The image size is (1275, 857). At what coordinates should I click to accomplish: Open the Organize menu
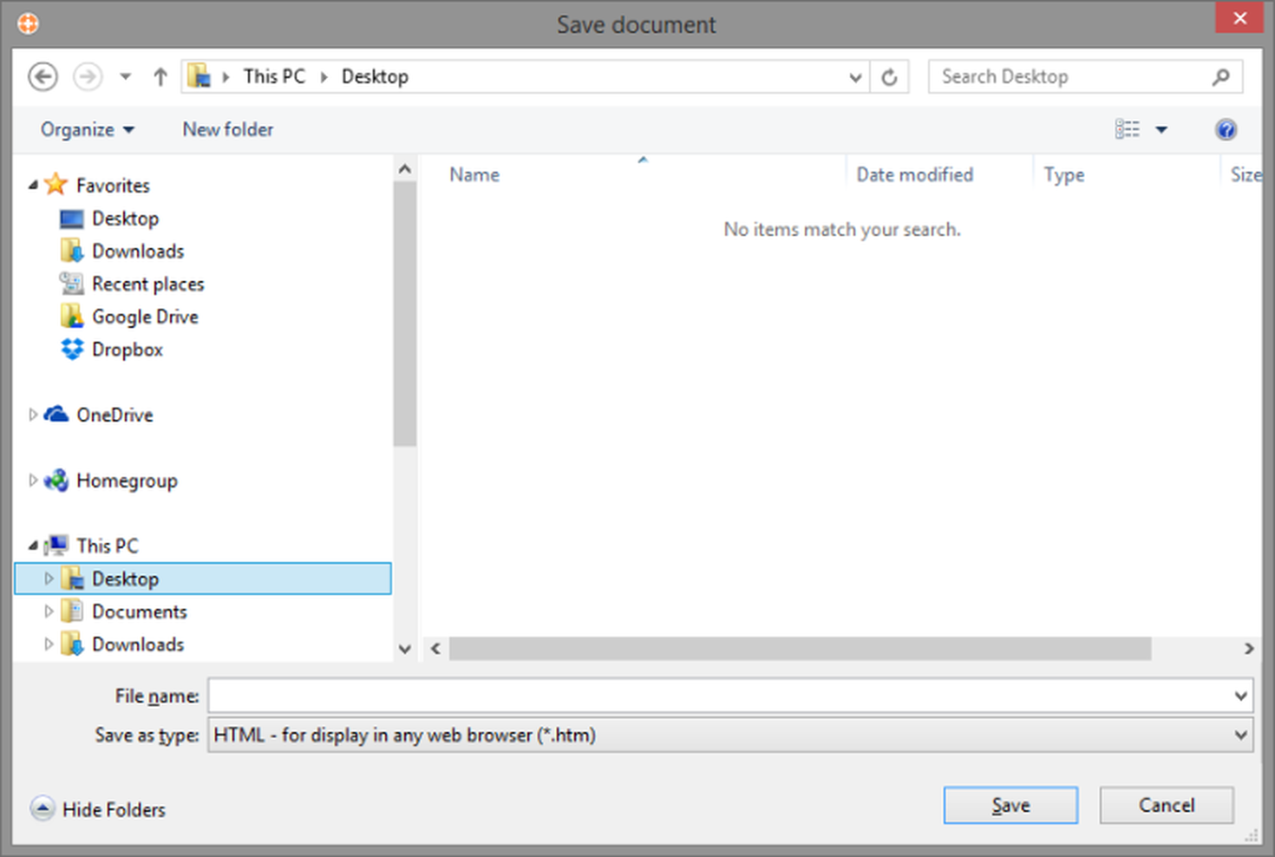87,130
